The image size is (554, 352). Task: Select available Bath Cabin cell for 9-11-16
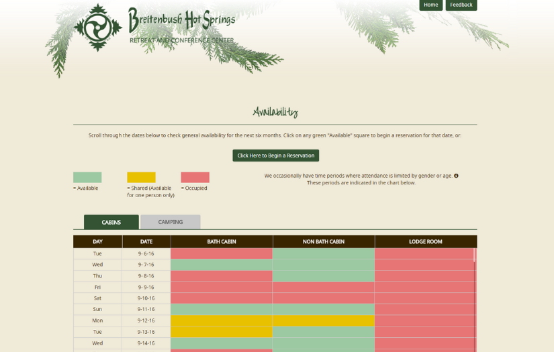click(222, 309)
